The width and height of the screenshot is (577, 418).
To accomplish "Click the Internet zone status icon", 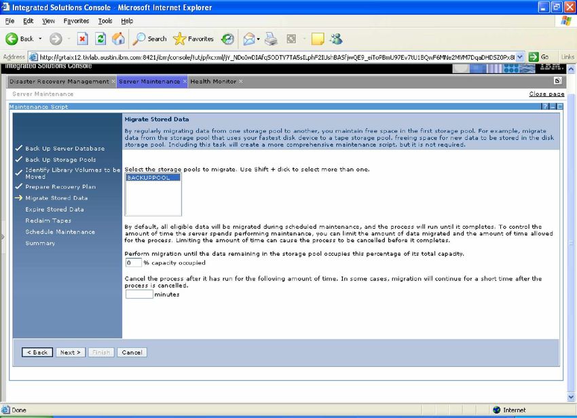I will pos(497,410).
